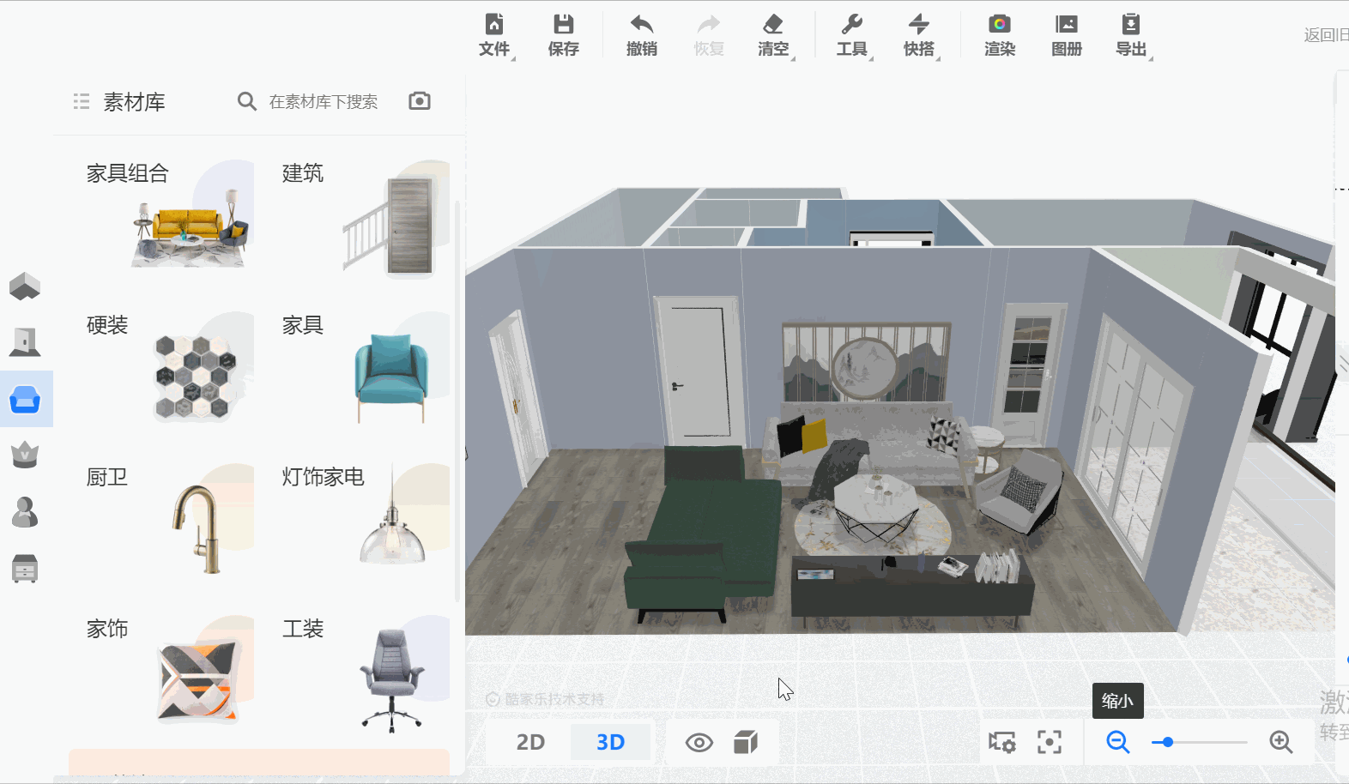Expand the 工具 (Tools) dropdown menu

click(852, 35)
